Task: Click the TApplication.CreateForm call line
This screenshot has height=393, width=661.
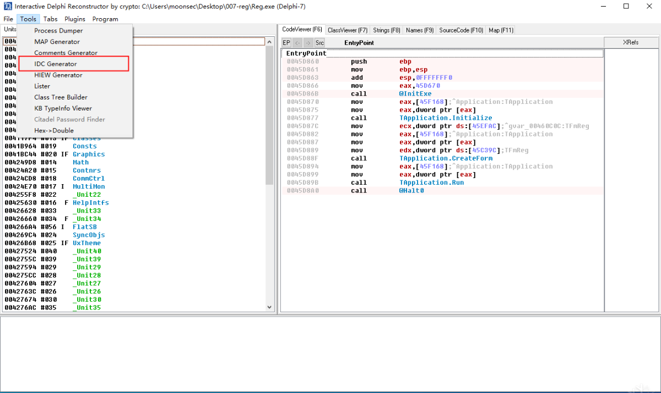Action: (443, 158)
